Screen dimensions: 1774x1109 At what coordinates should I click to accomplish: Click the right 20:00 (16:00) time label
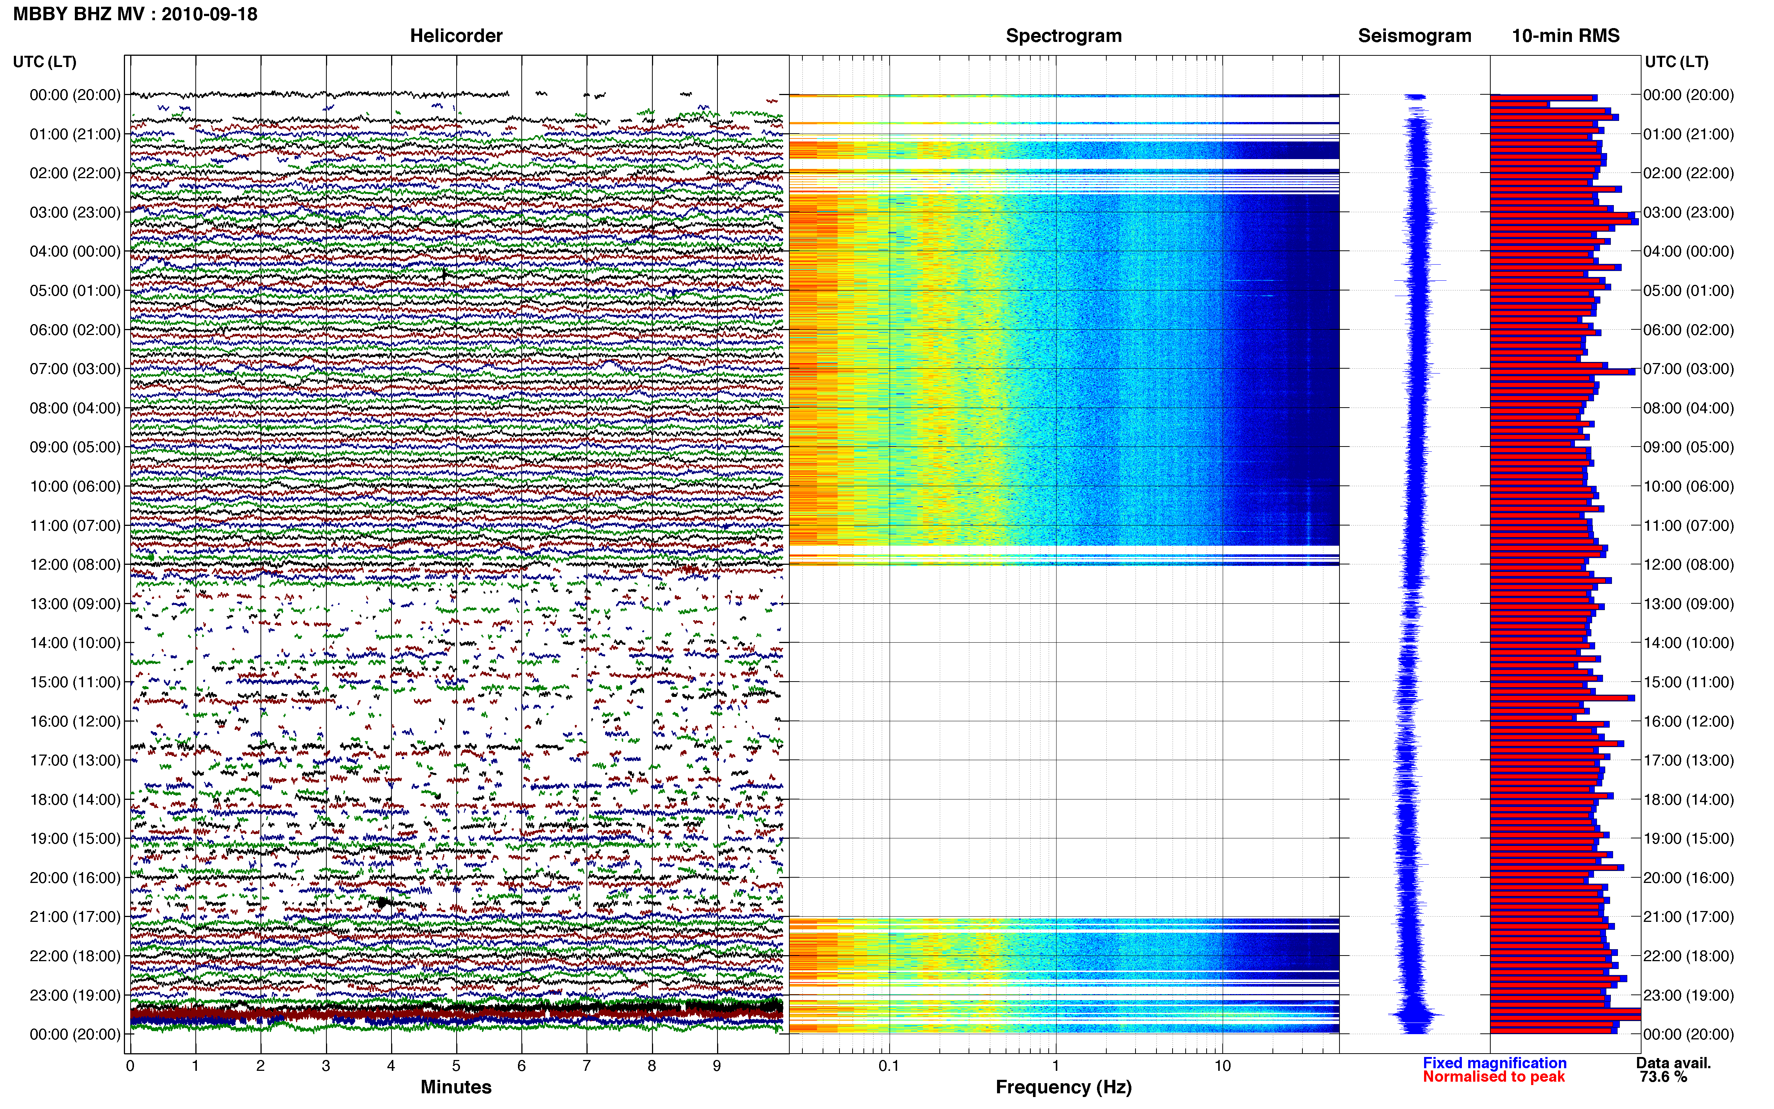[x=1688, y=878]
